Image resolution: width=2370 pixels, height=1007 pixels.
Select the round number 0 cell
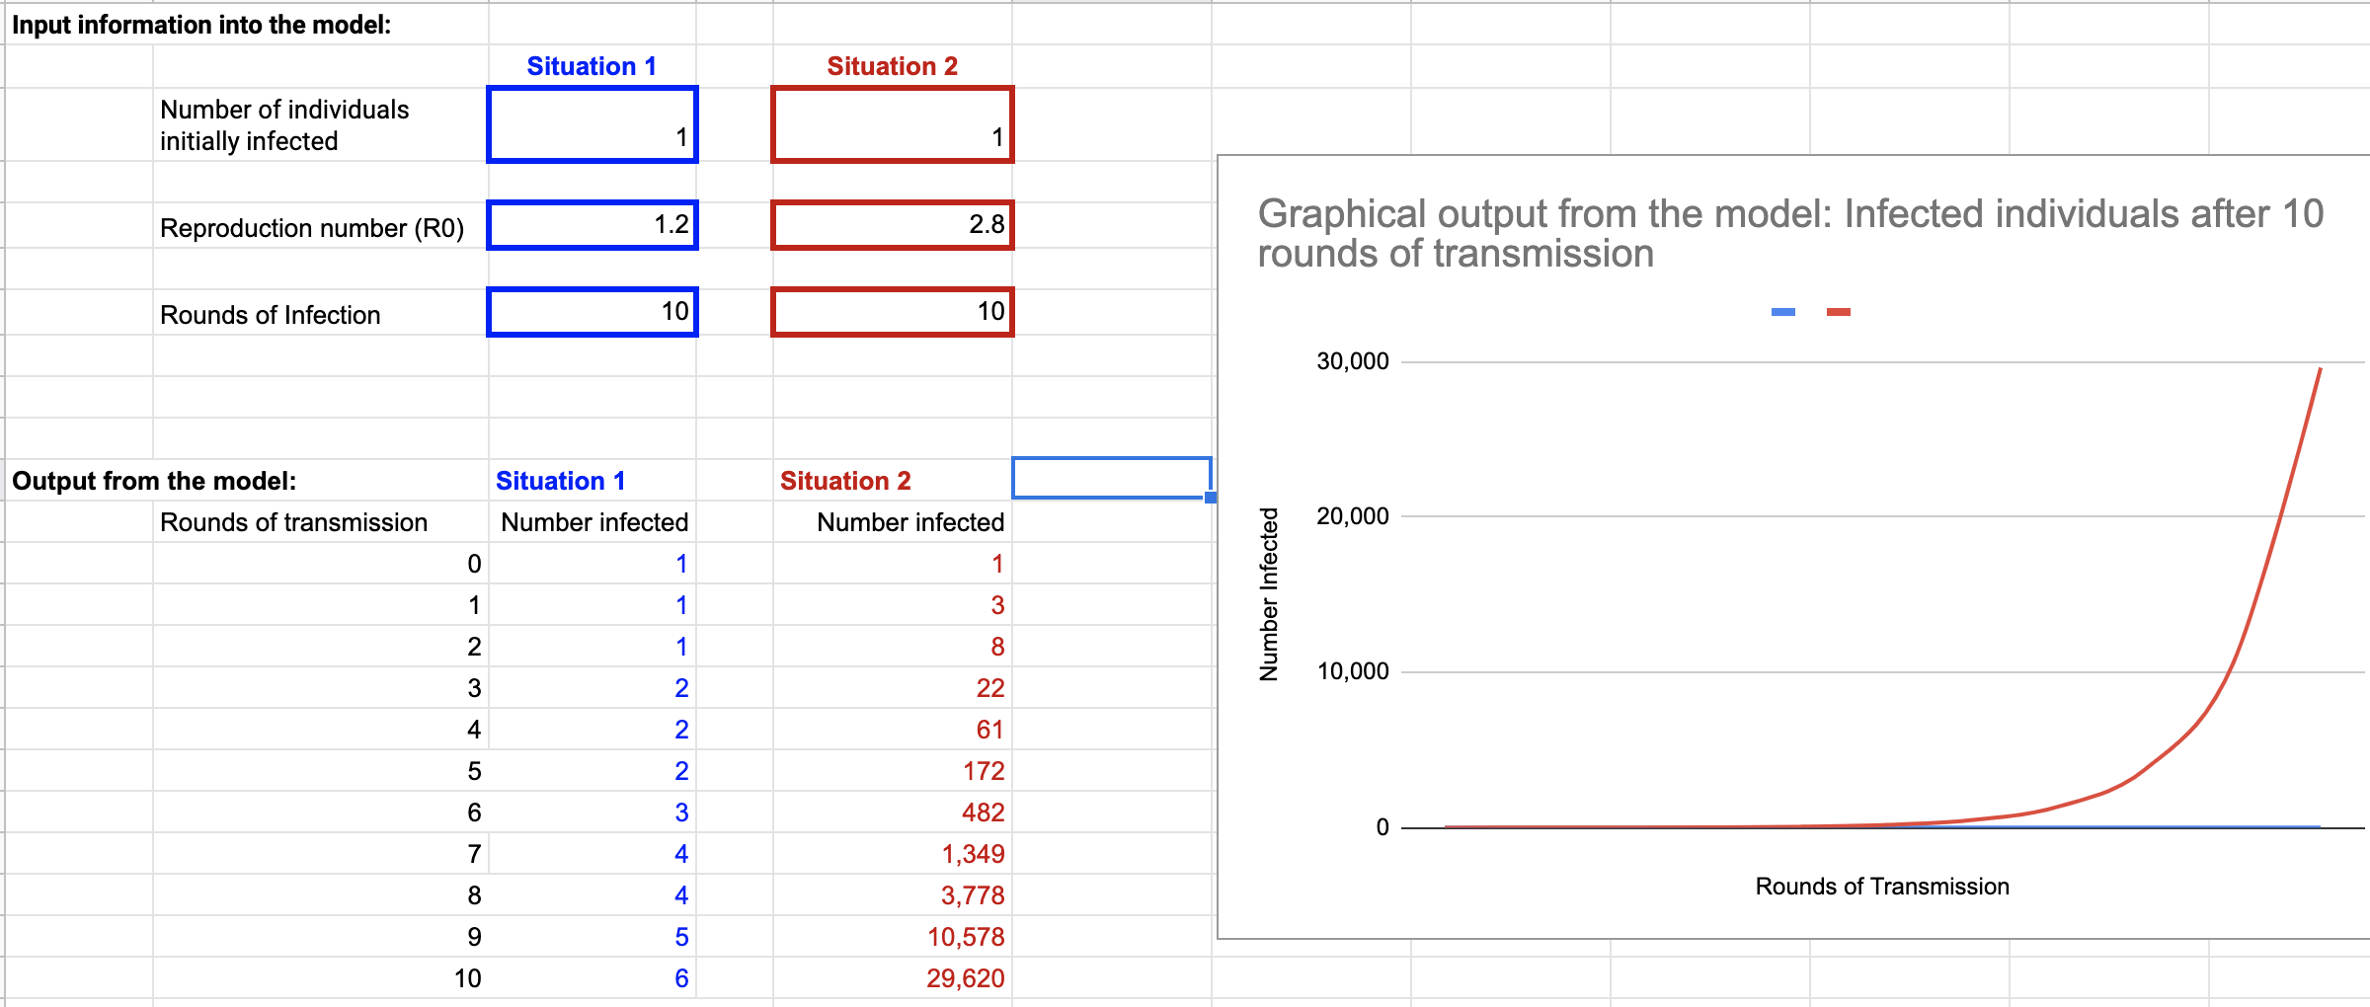(321, 564)
